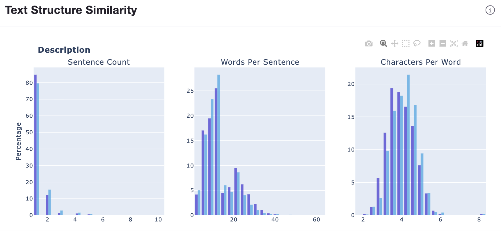Open the info tooltip in the corner
This screenshot has width=501, height=231.
490,10
